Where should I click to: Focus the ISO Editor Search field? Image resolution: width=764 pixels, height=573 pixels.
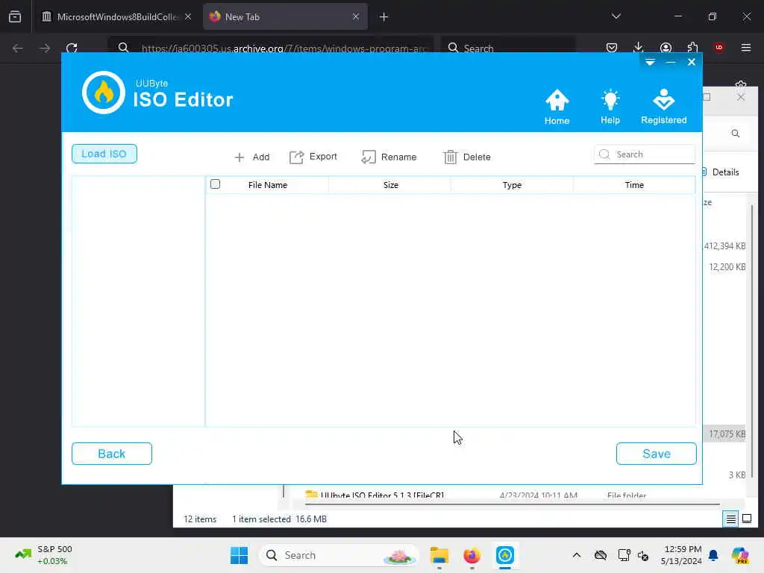(x=645, y=154)
